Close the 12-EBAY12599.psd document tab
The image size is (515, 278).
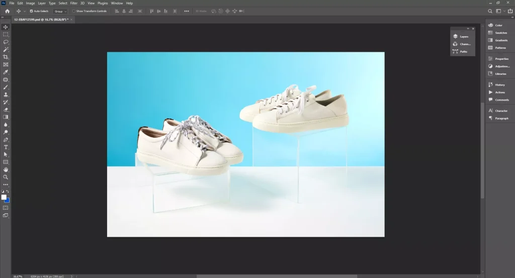pos(71,20)
